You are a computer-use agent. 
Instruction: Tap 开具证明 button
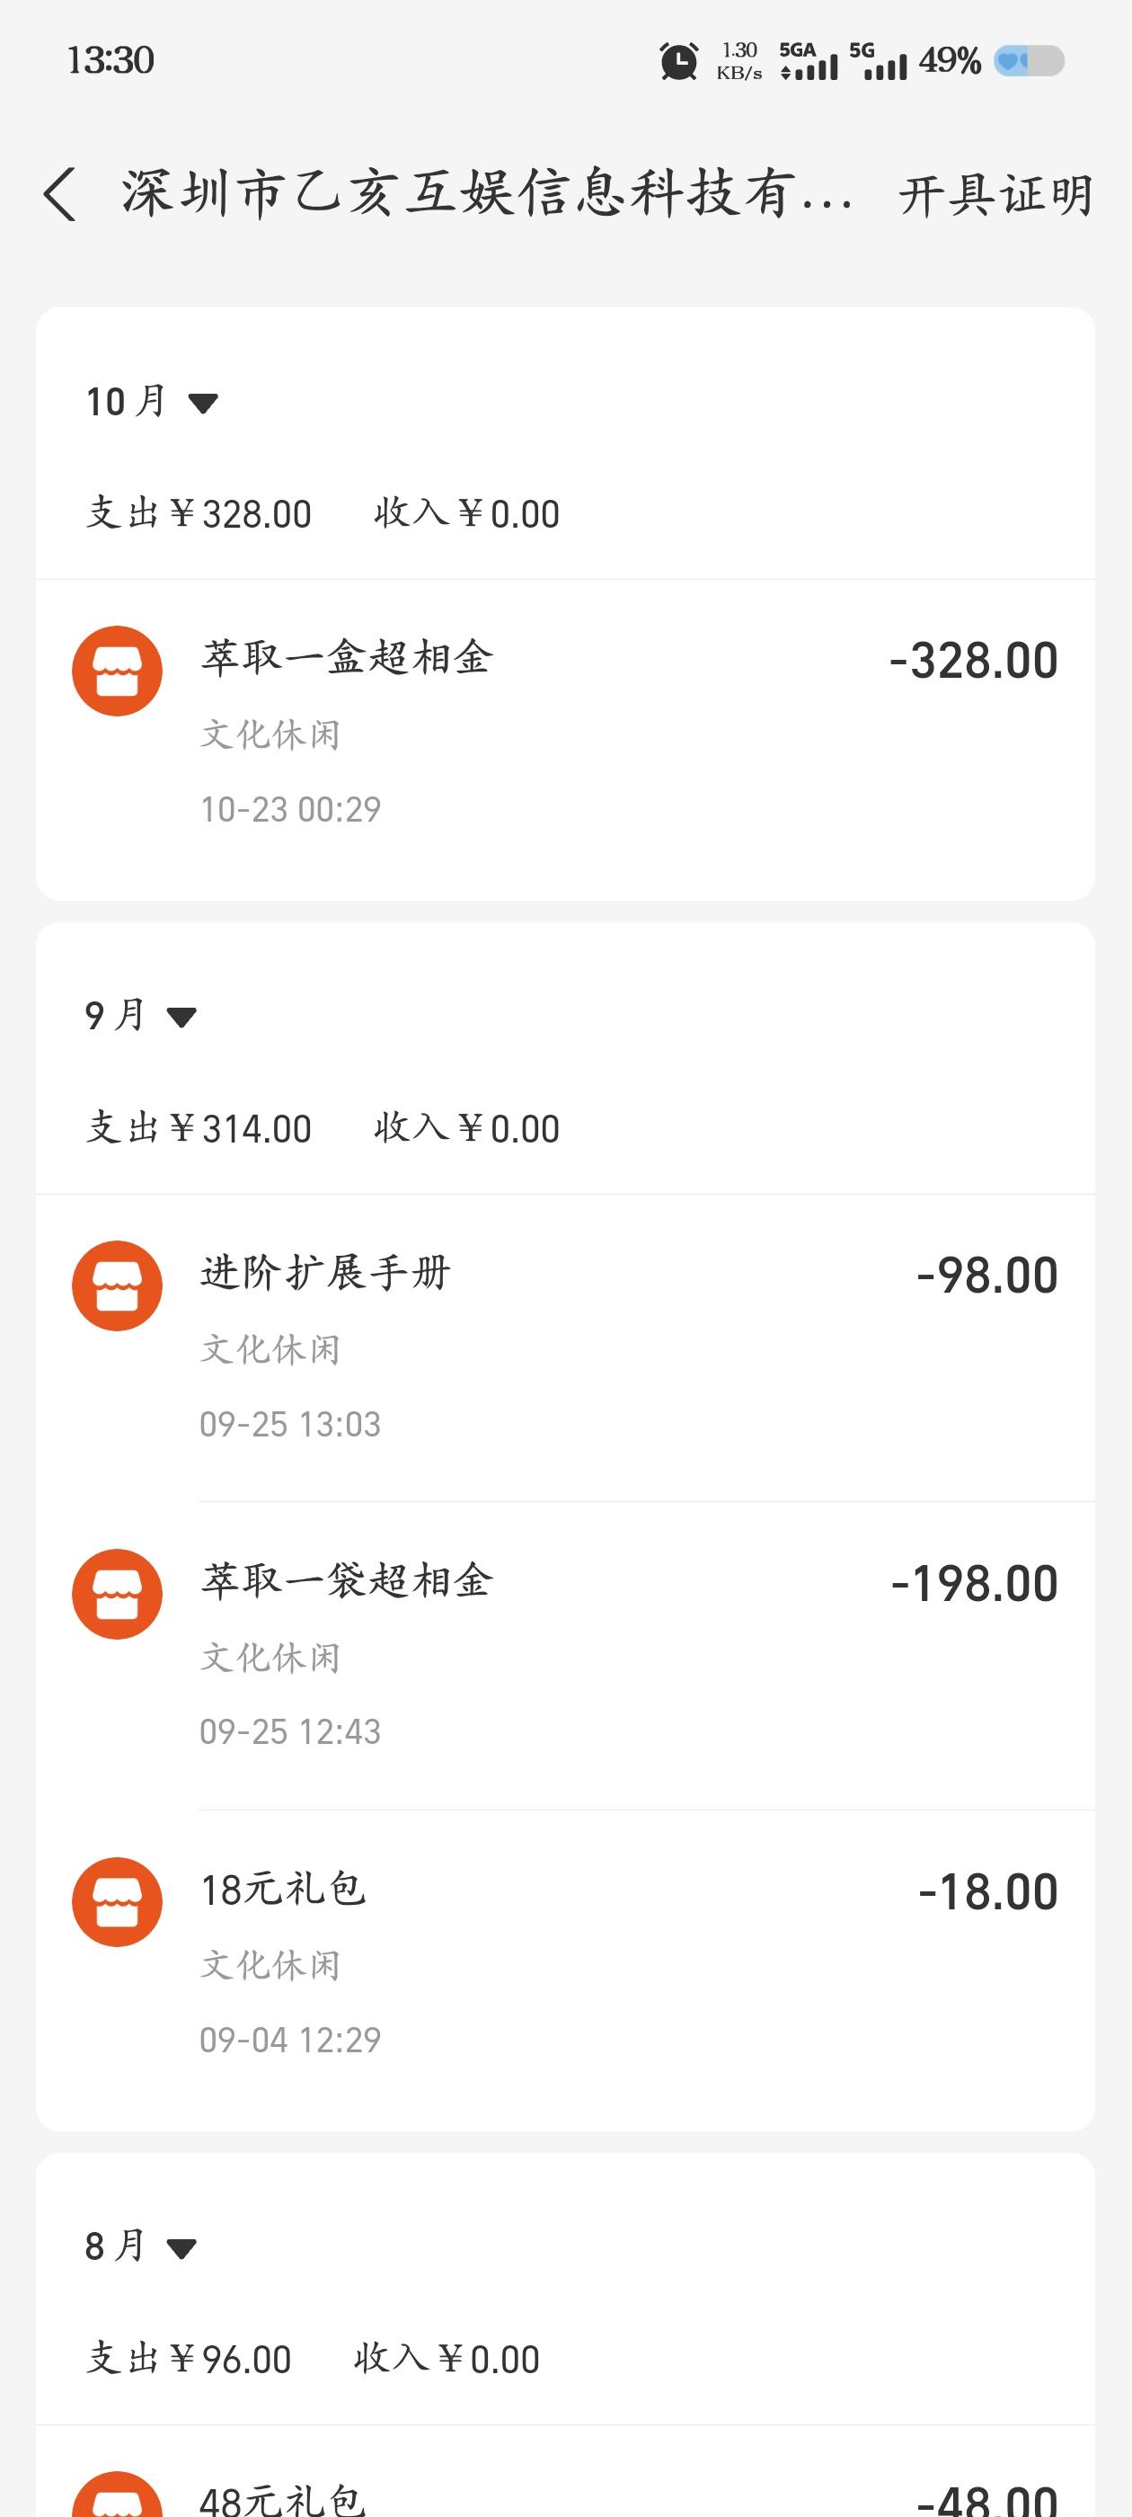click(995, 194)
